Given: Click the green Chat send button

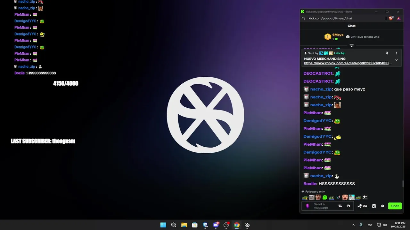Looking at the screenshot, I should click(x=395, y=206).
